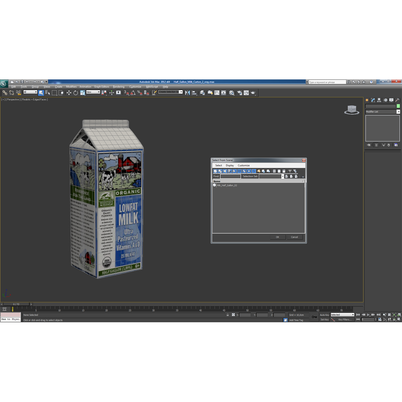402x402 pixels.
Task: Choose Rectangular Selection Region tool
Action: 54,92
